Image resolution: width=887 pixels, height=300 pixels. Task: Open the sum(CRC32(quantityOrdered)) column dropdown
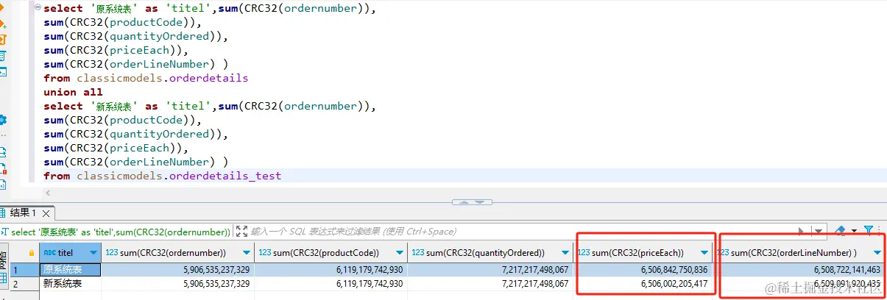pyautogui.click(x=565, y=253)
